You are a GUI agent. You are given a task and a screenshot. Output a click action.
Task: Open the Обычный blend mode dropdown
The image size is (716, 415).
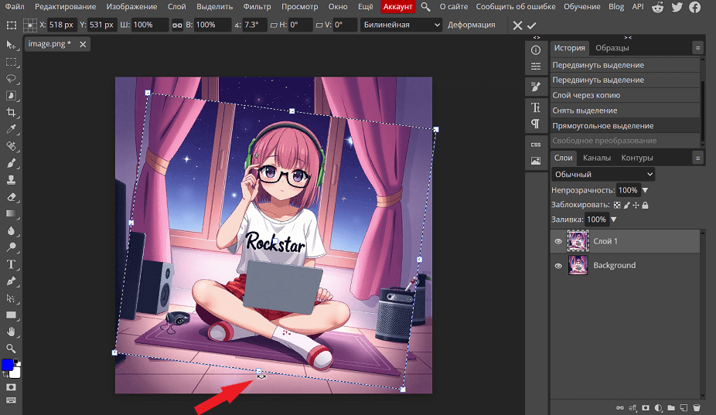[603, 175]
